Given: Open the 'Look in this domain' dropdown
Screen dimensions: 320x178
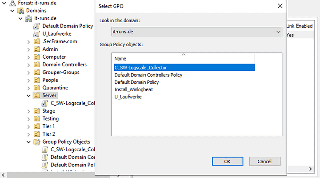Looking at the screenshot, I should click(x=278, y=32).
